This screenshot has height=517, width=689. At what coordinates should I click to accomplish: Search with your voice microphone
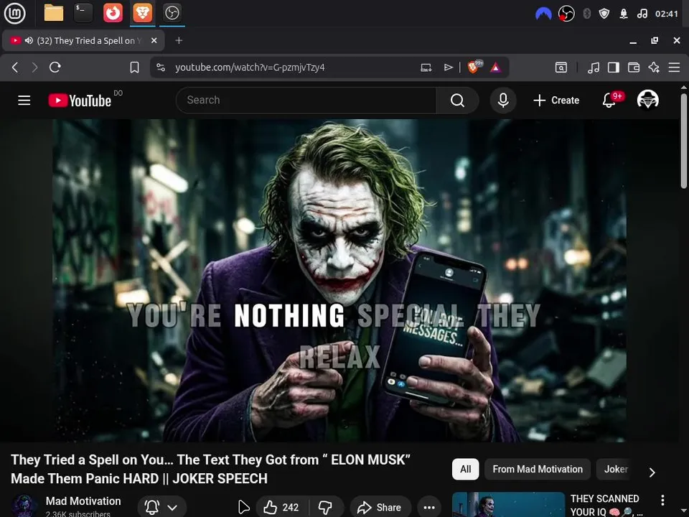point(503,101)
